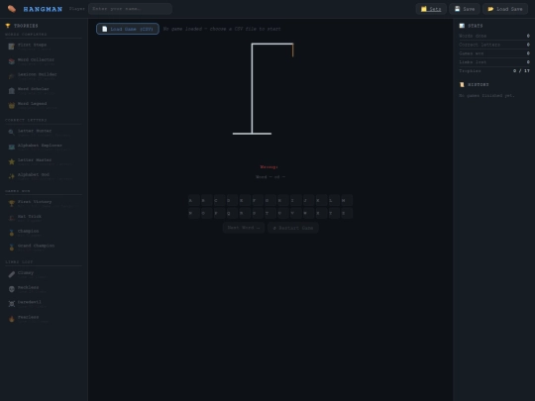Viewport: 535px width, 401px height.
Task: Click the Grand Champion trophy label
Action: pyautogui.click(x=36, y=246)
